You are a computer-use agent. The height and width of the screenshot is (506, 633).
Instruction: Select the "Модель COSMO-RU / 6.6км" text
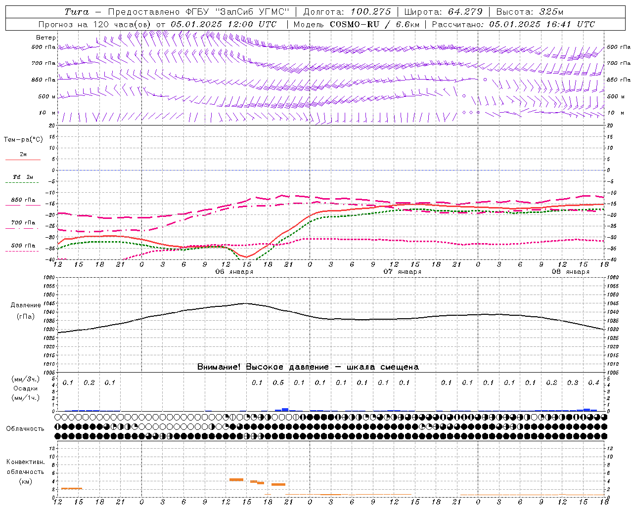click(357, 24)
